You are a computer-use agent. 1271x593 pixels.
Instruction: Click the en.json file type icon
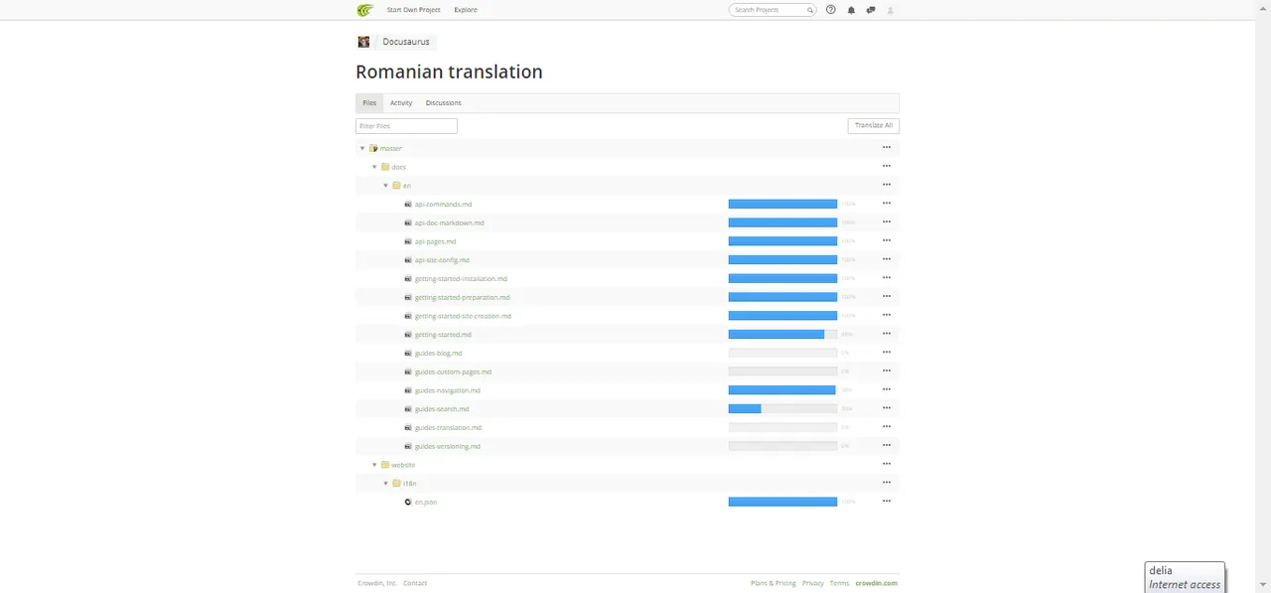[x=408, y=502]
